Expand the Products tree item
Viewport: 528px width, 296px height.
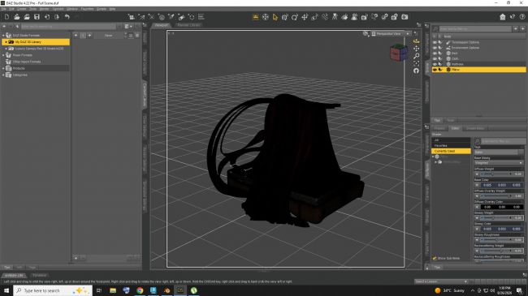[x=4, y=68]
